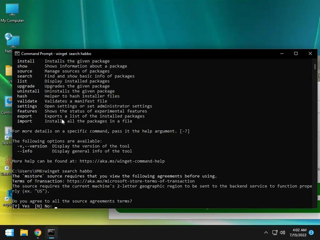Click the 'import' command row
Viewport: 320px width, 240px height.
74,121
